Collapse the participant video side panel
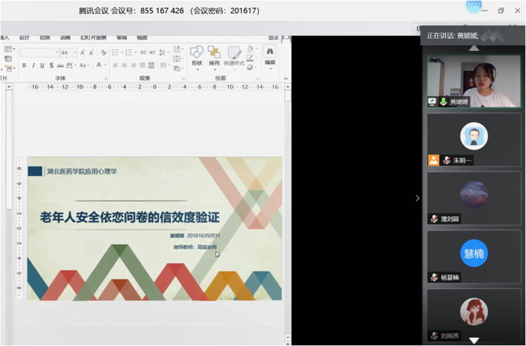Image resolution: width=526 pixels, height=346 pixels. pos(418,198)
